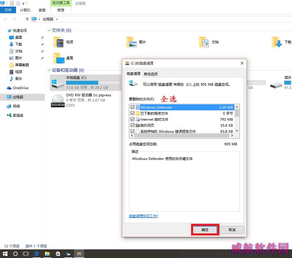Open Task View on the taskbar
The image size is (292, 258).
tap(26, 254)
